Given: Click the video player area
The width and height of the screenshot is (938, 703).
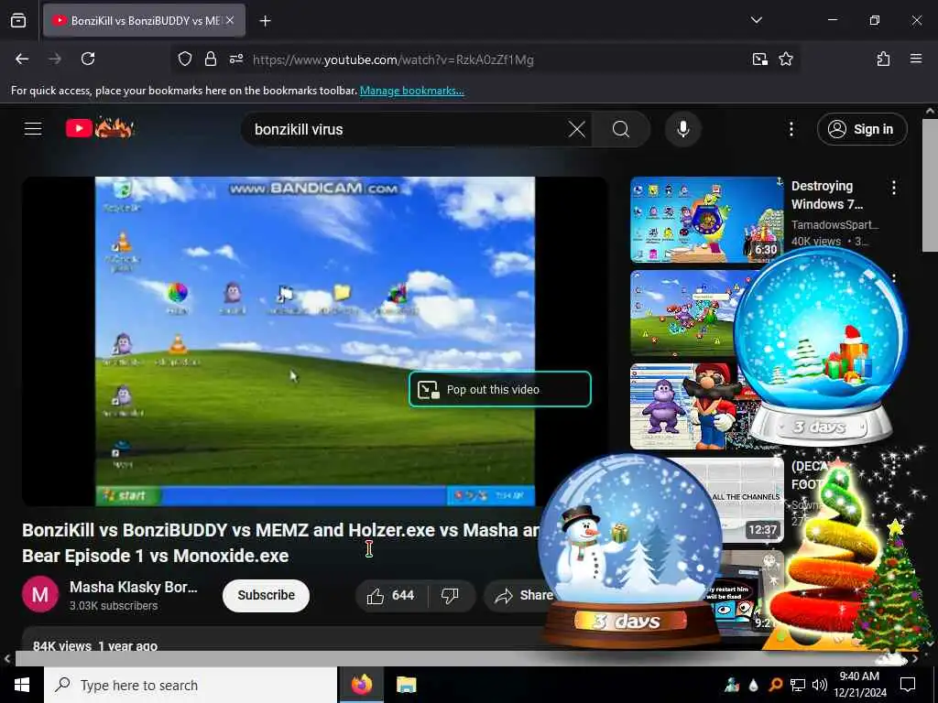Looking at the screenshot, I should pyautogui.click(x=315, y=341).
